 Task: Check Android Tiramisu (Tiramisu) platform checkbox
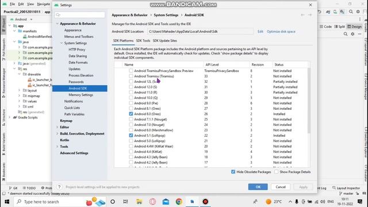[x=131, y=76]
